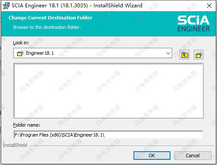The height and width of the screenshot is (165, 217).
Task: Click the empty folder list pane
Action: click(108, 91)
